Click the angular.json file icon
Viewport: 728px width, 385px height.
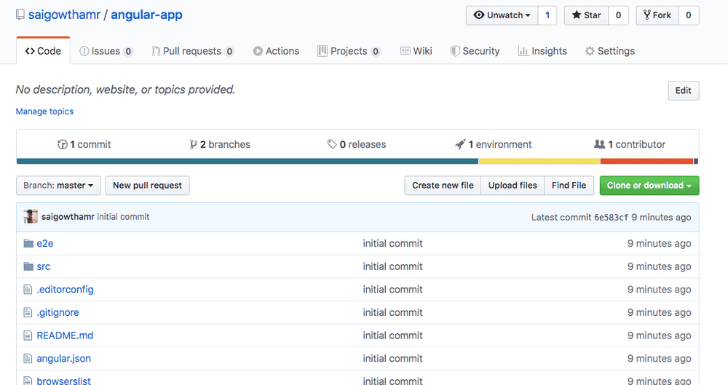coord(28,359)
